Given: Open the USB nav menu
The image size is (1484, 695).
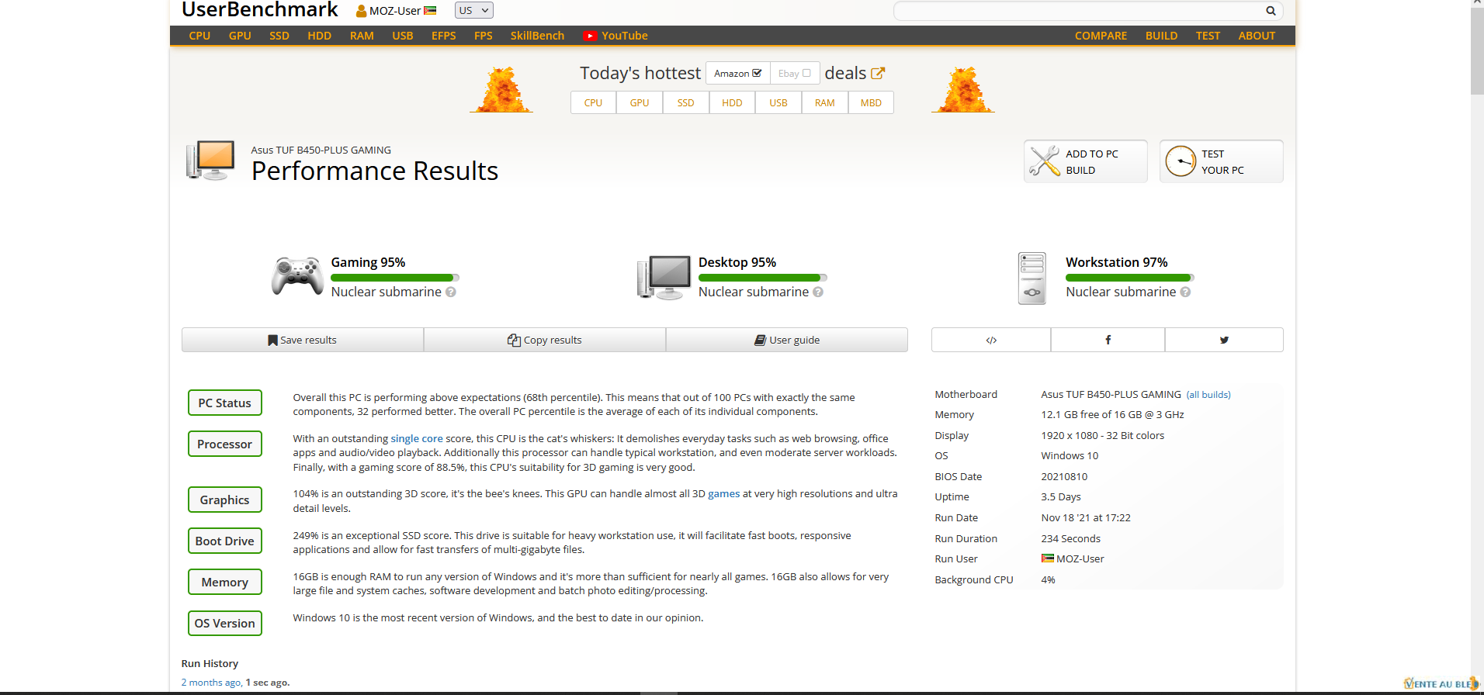Looking at the screenshot, I should click(x=403, y=36).
